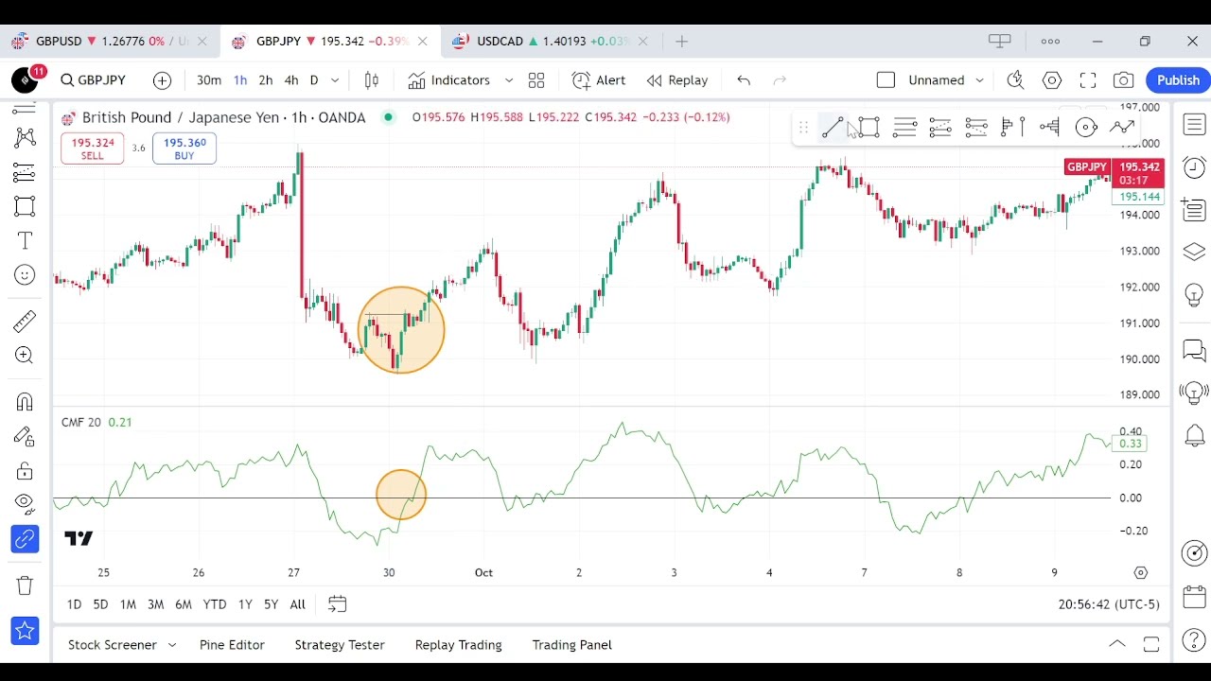Set chart range to All
Image resolution: width=1211 pixels, height=681 pixels.
(x=297, y=604)
